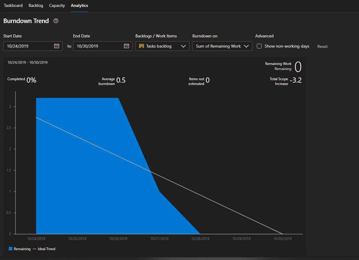Screen dimensions: 359x260
Task: Click the chevron on Tasks backlog dropdown
Action: [x=183, y=46]
